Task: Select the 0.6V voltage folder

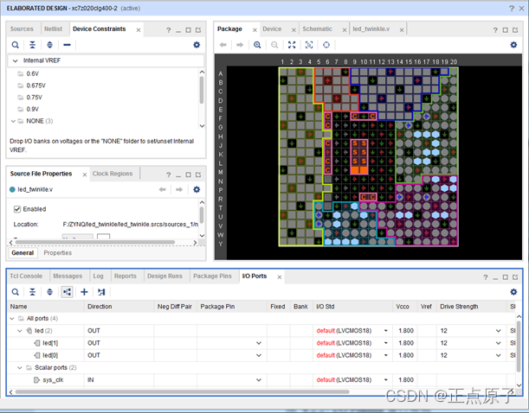Action: click(32, 73)
